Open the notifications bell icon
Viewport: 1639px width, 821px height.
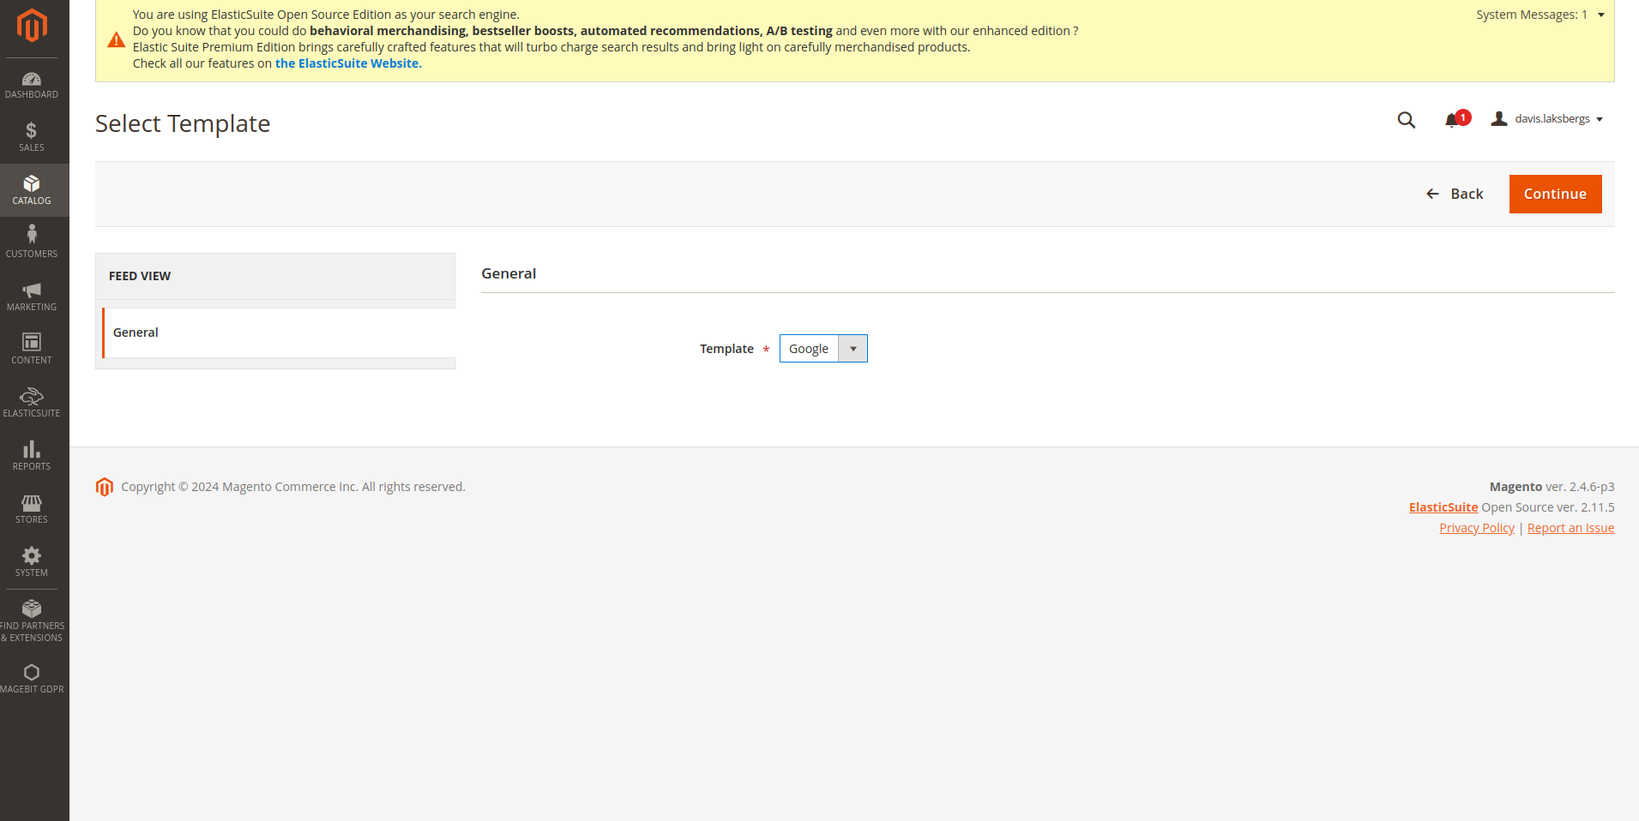coord(1452,120)
